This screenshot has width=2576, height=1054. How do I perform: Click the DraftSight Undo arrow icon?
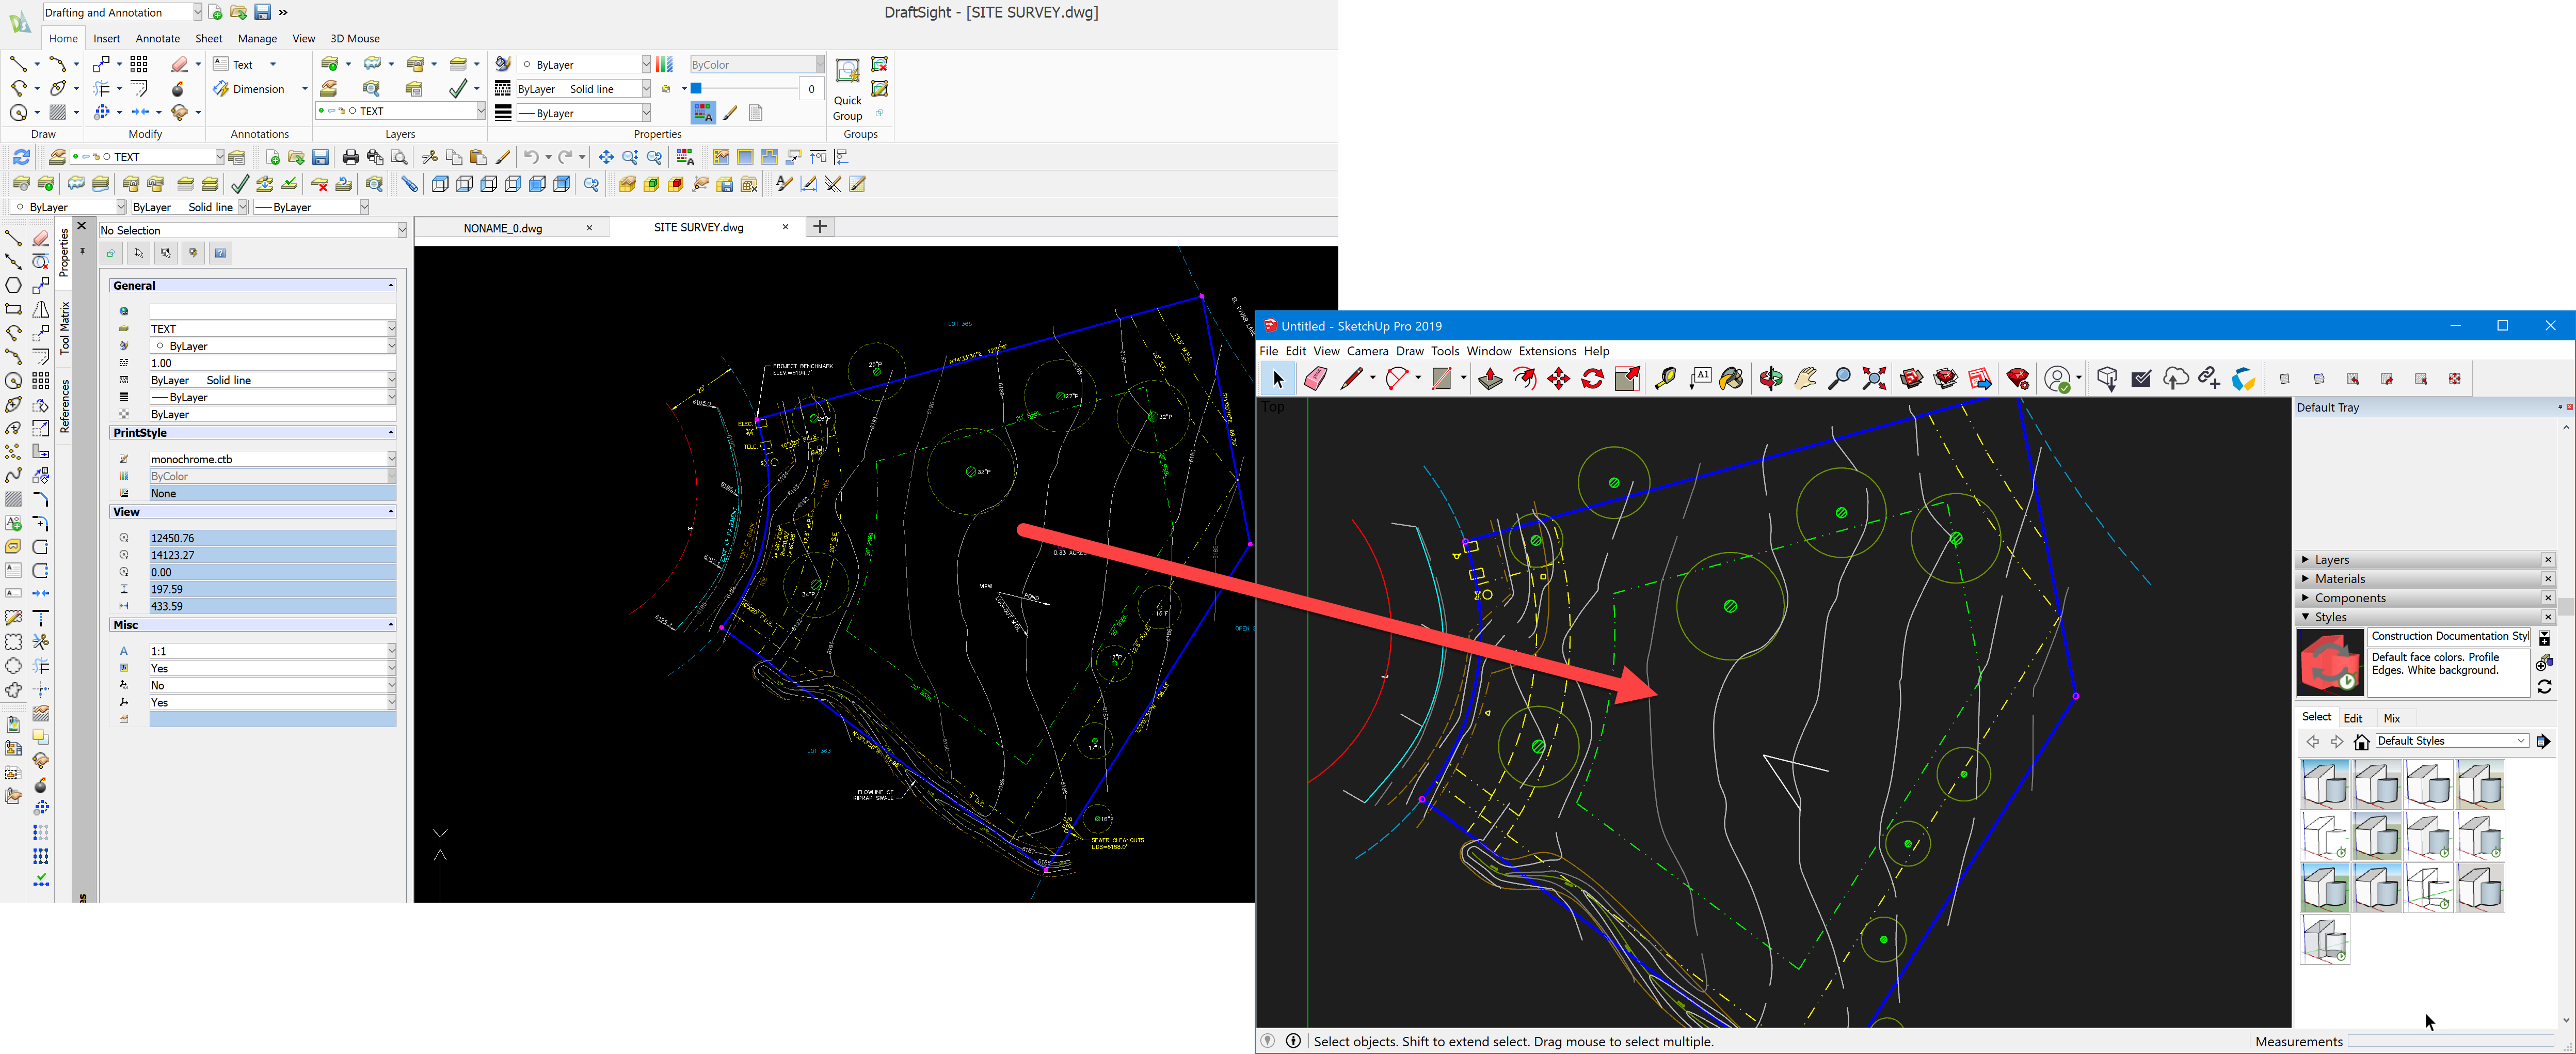531,157
